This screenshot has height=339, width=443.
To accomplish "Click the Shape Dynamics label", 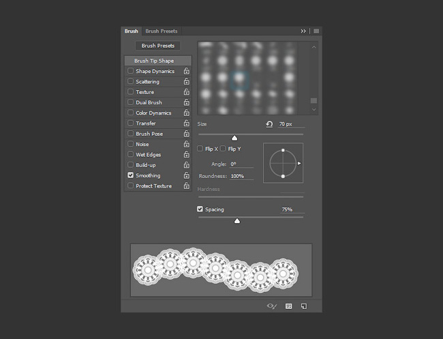I will click(155, 71).
